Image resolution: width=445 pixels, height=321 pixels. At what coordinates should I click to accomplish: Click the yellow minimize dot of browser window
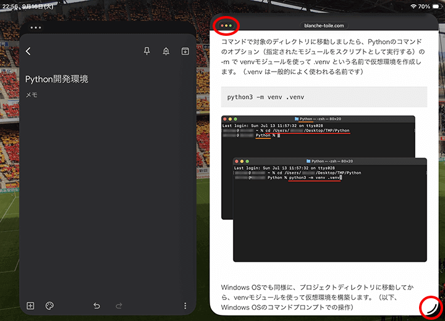point(226,26)
